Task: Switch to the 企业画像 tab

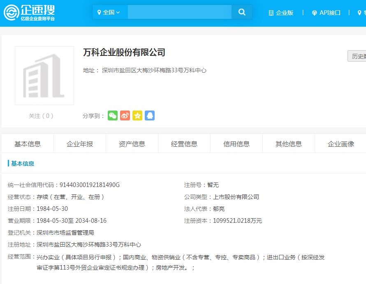Action: point(341,143)
